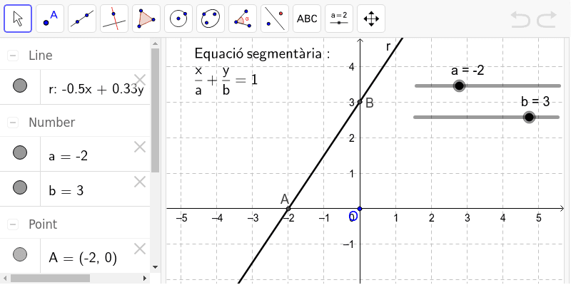Collapse the Number category

(13, 123)
